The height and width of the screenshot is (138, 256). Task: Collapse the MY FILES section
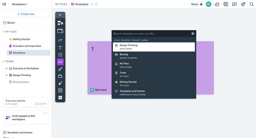click(10, 32)
